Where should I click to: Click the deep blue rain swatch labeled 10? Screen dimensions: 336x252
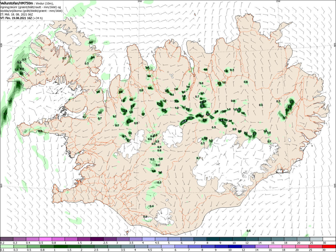(235, 246)
